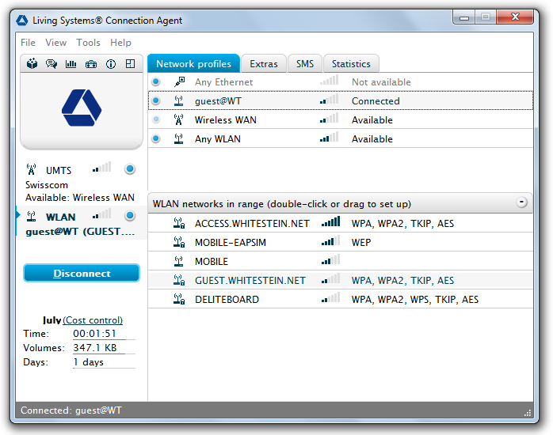Switch to the Extras tab
Viewport: 553px width, 435px height.
coord(264,64)
